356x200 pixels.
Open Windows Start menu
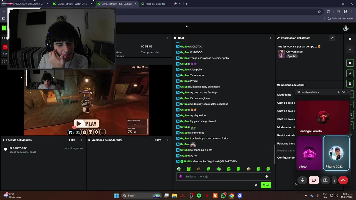click(x=117, y=196)
